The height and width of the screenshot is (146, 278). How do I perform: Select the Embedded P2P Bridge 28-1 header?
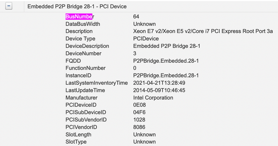(x=77, y=7)
